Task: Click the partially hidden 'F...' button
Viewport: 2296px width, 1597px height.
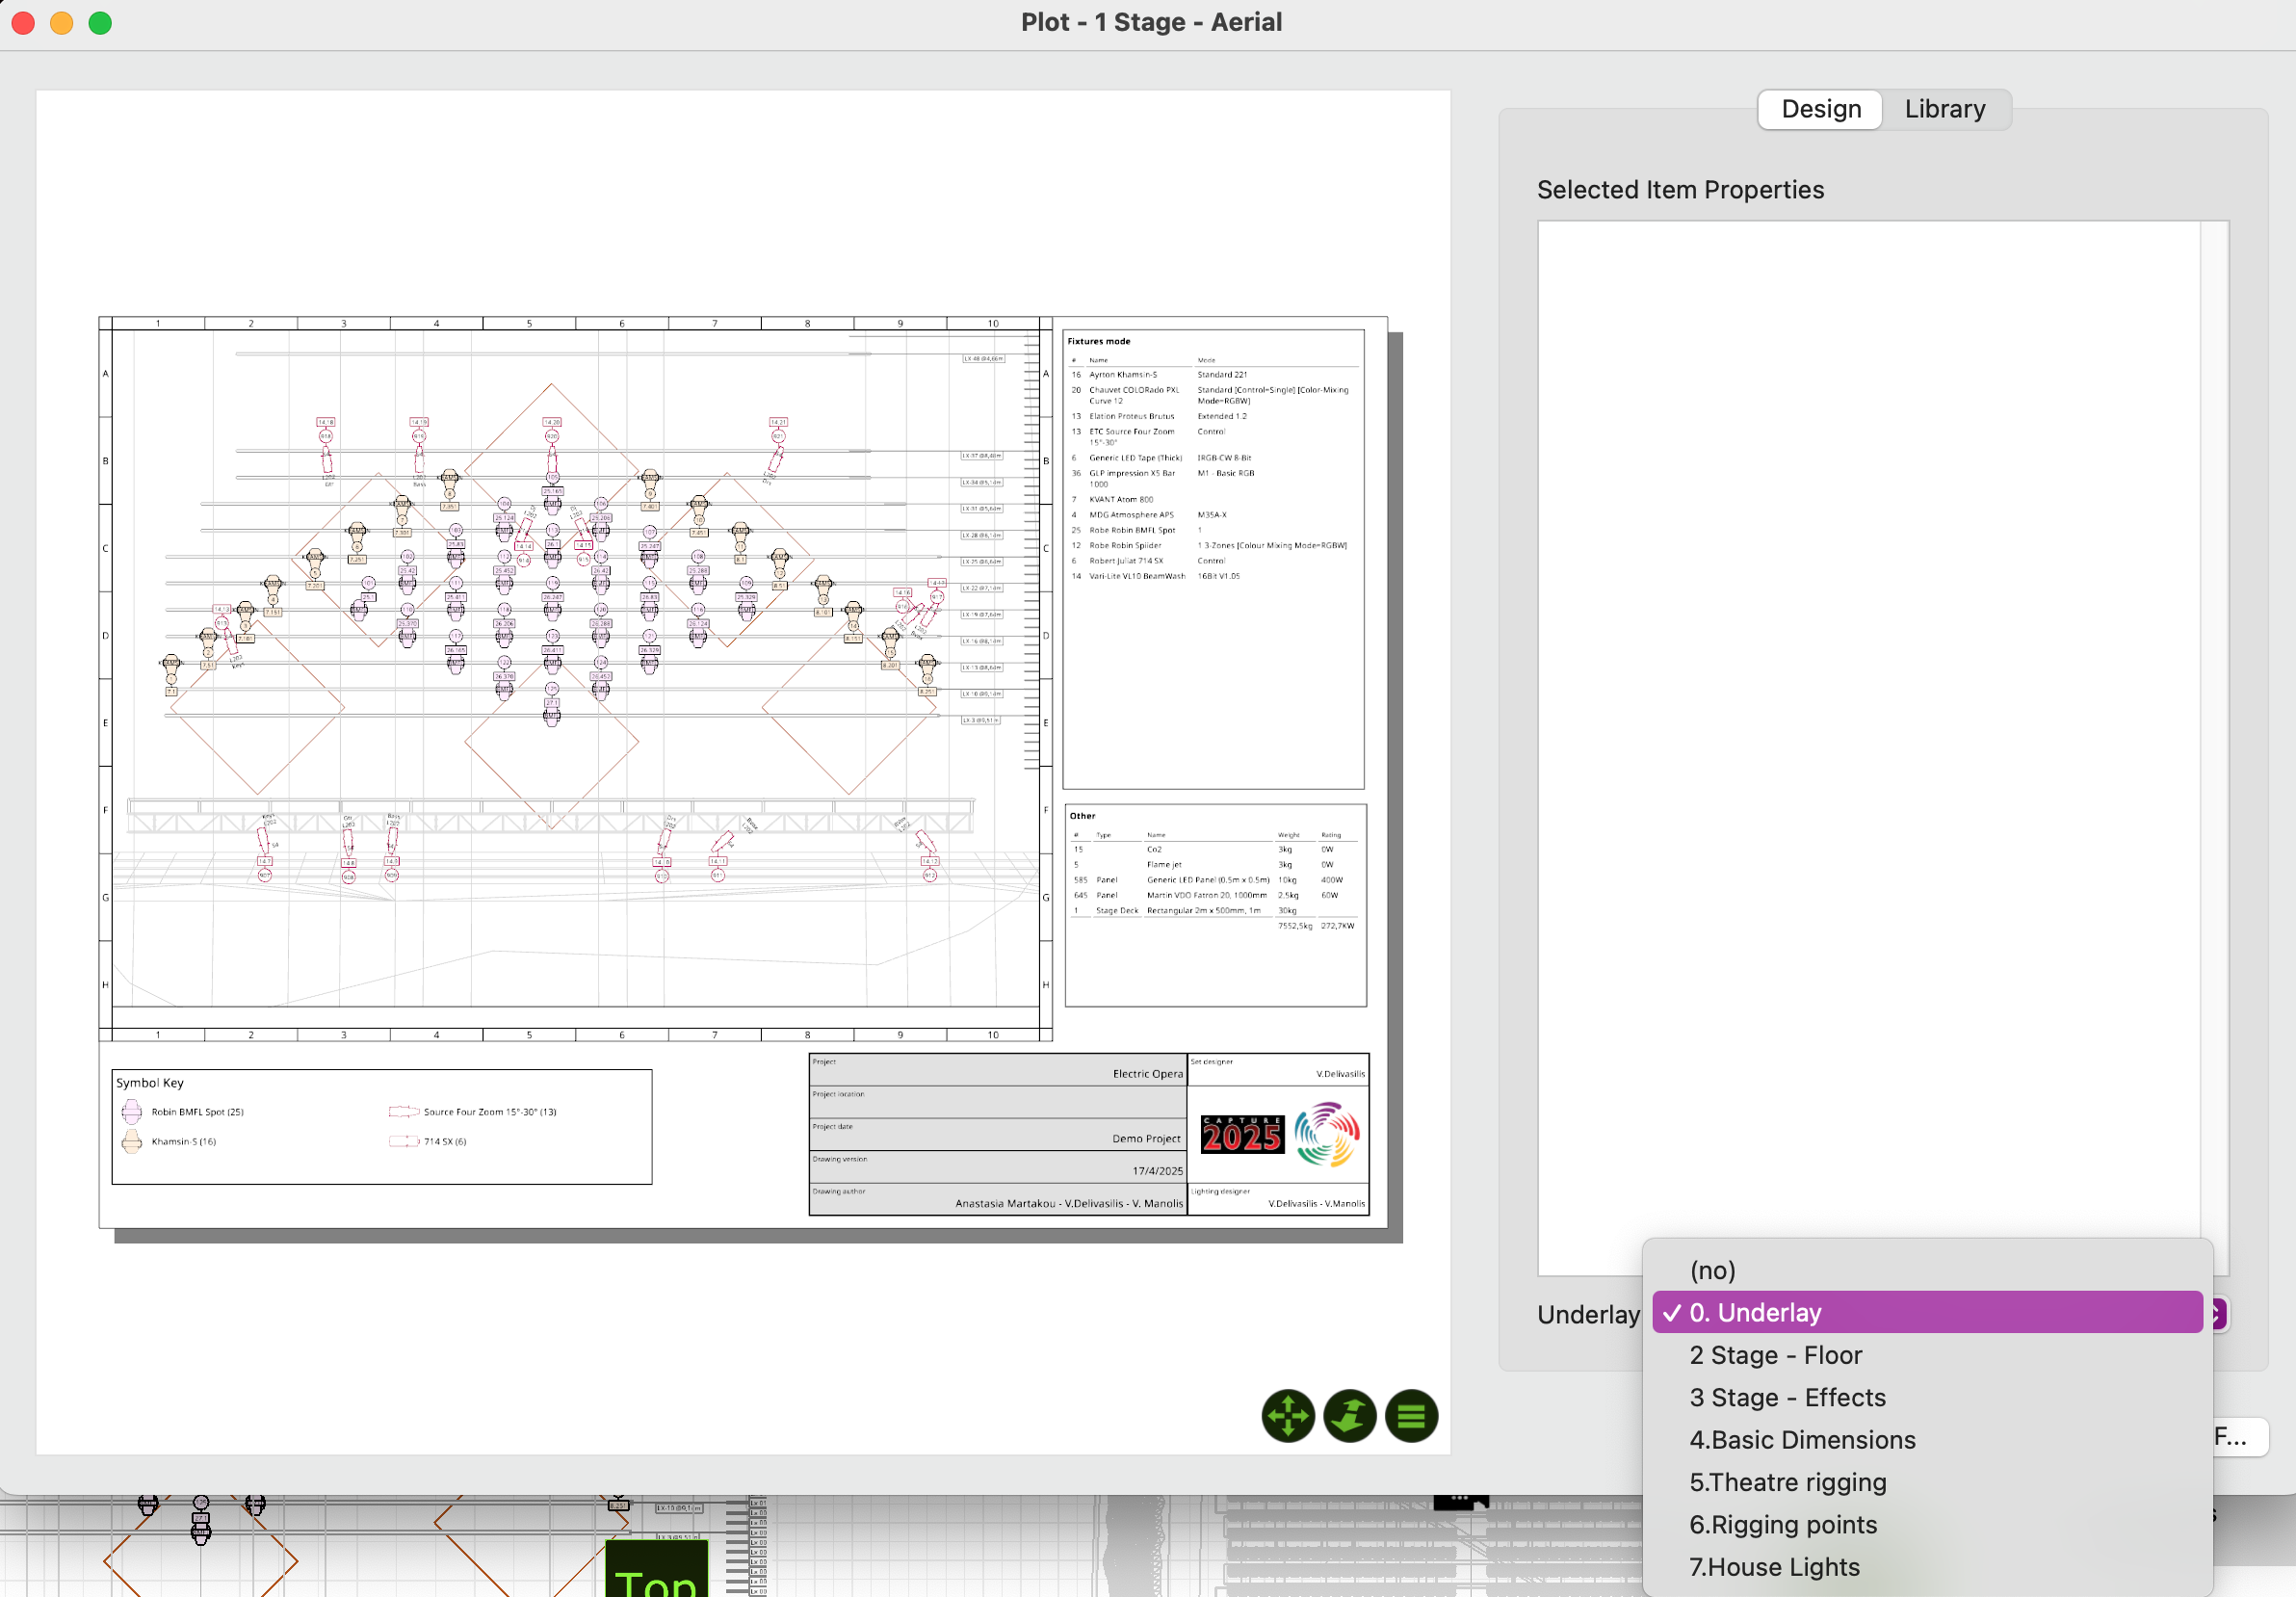Action: pos(2238,1437)
